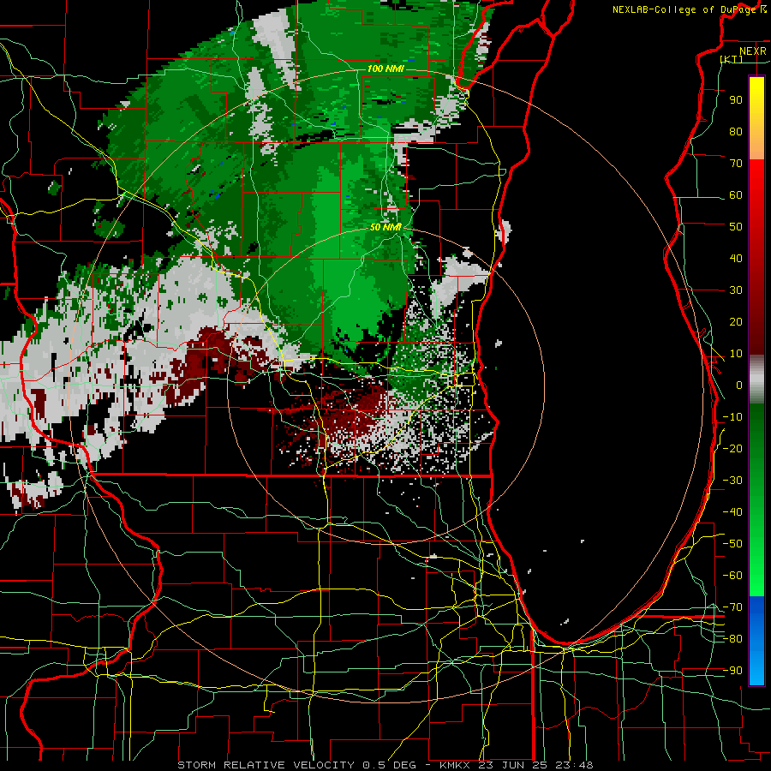Select the -60 scale value
The image size is (771, 771).
[x=732, y=576]
